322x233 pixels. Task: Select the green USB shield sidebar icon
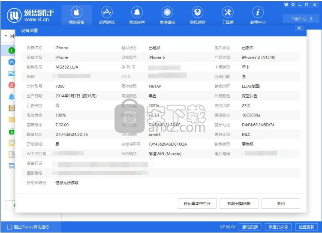pos(12,131)
